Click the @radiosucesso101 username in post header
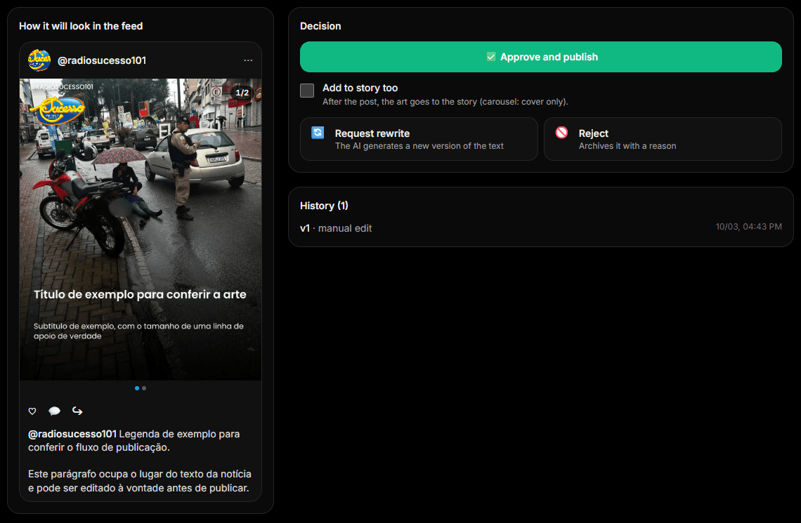The image size is (801, 523). click(x=102, y=60)
